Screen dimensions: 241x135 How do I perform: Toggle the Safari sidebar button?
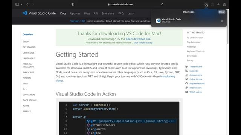pyautogui.click(x=17, y=4)
